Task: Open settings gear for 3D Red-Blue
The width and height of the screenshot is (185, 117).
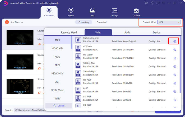Action: [x=175, y=67]
